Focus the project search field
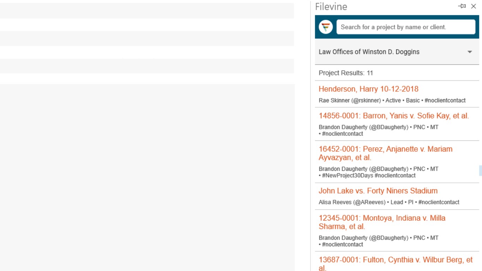482x271 pixels. point(406,27)
